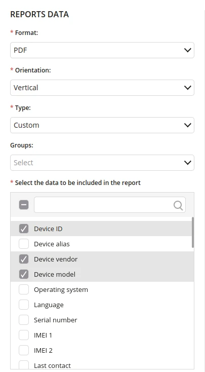Screen dimensions: 205x372
Task: Toggle the select-all minus checkbox
Action: (24, 205)
